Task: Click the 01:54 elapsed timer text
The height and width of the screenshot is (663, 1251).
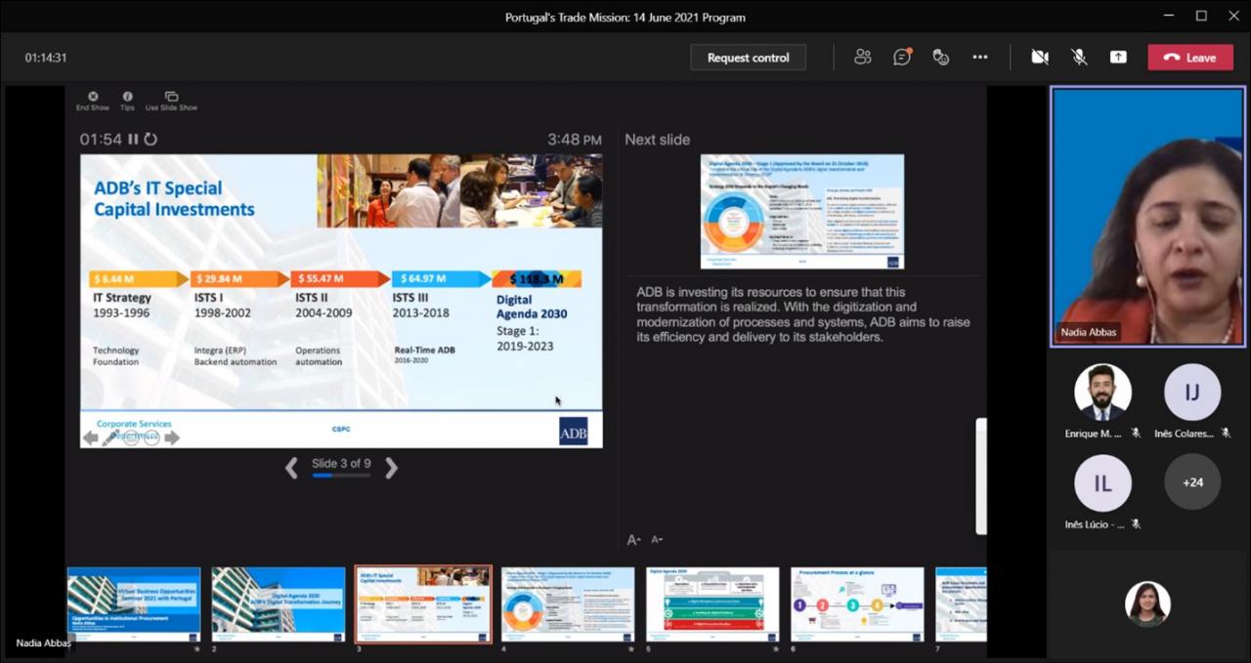Action: point(101,140)
